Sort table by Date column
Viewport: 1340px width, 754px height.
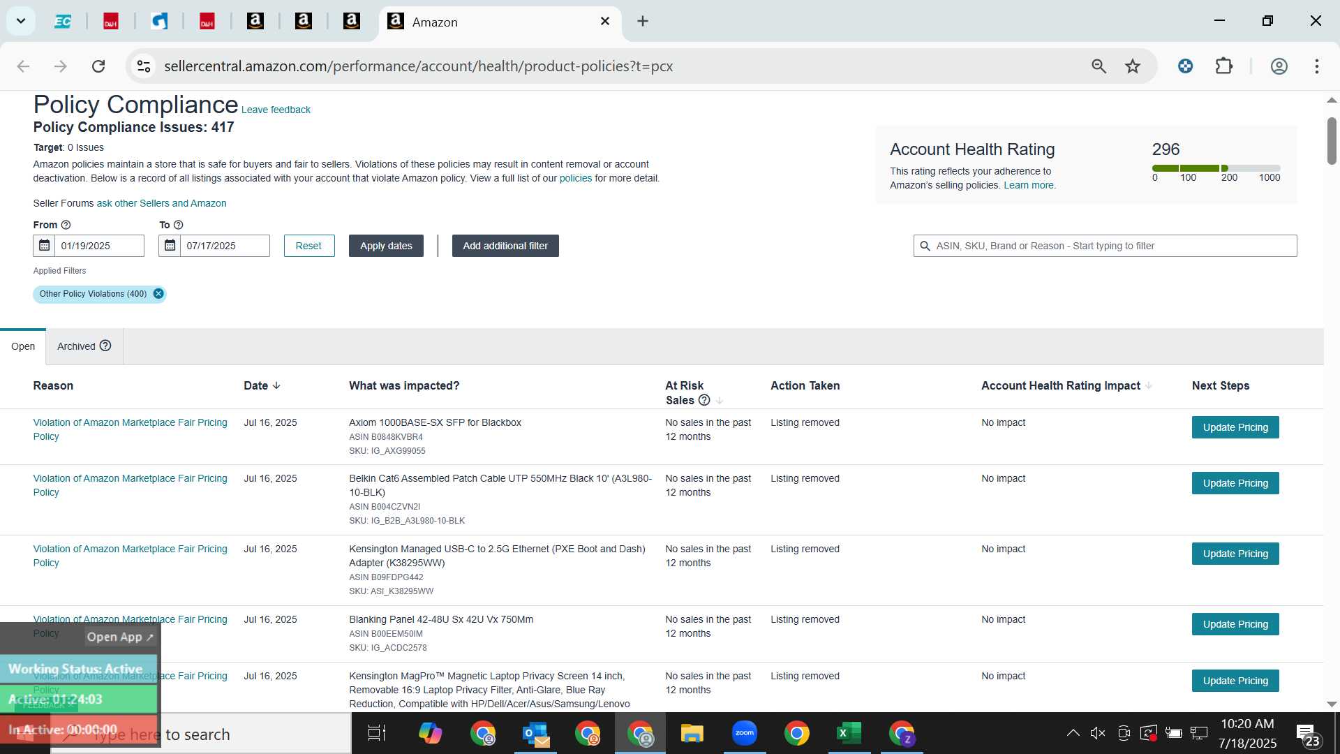tap(262, 385)
